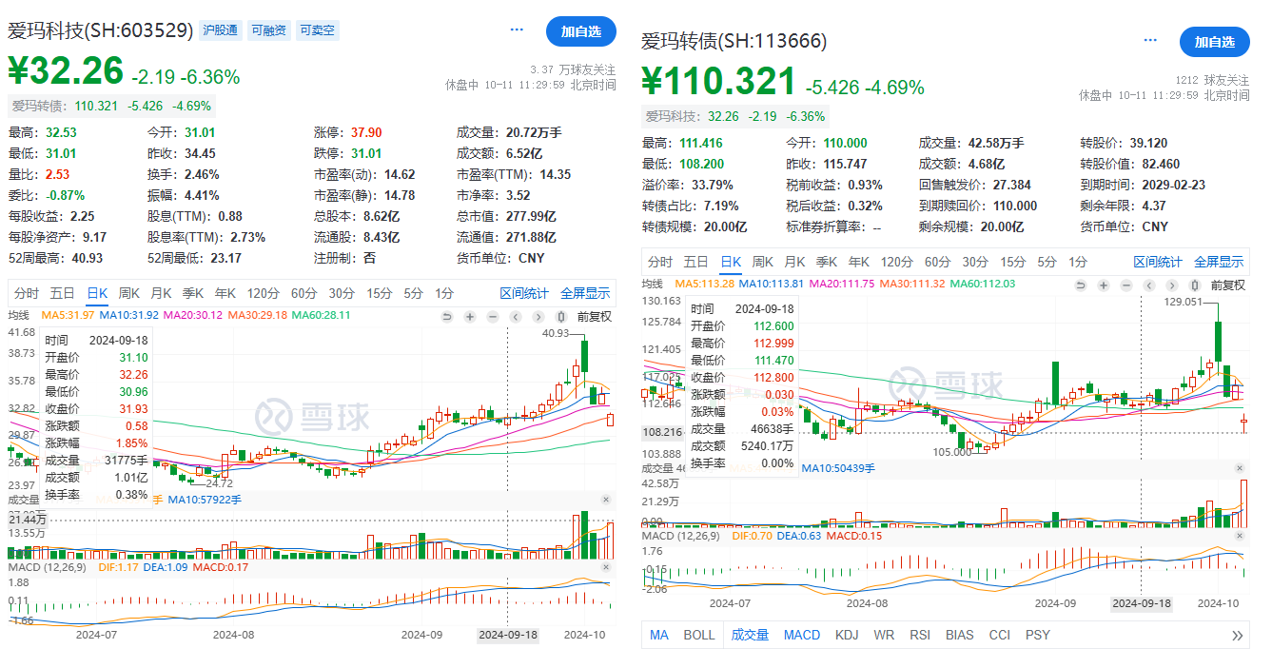Image resolution: width=1272 pixels, height=649 pixels.
Task: Open the 前复权 adjustment dropdown on 爱玛科技 chart
Action: [593, 316]
